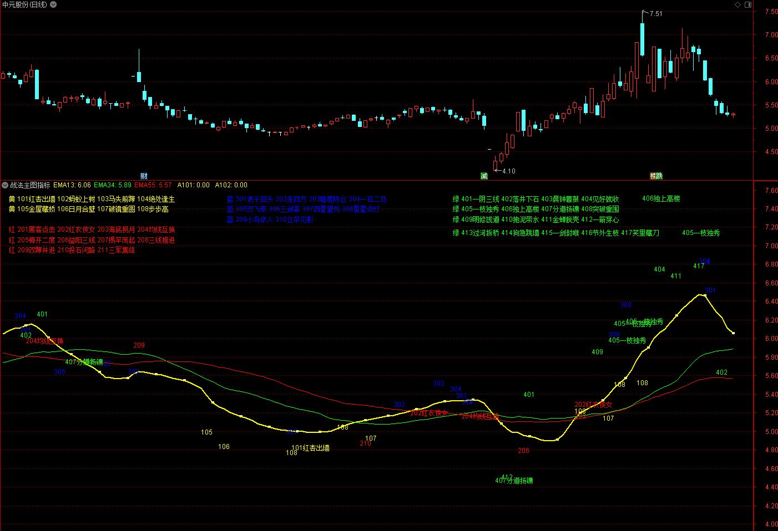Click the 财 event marker on the chart
Image resolution: width=778 pixels, height=531 pixels.
tap(144, 176)
